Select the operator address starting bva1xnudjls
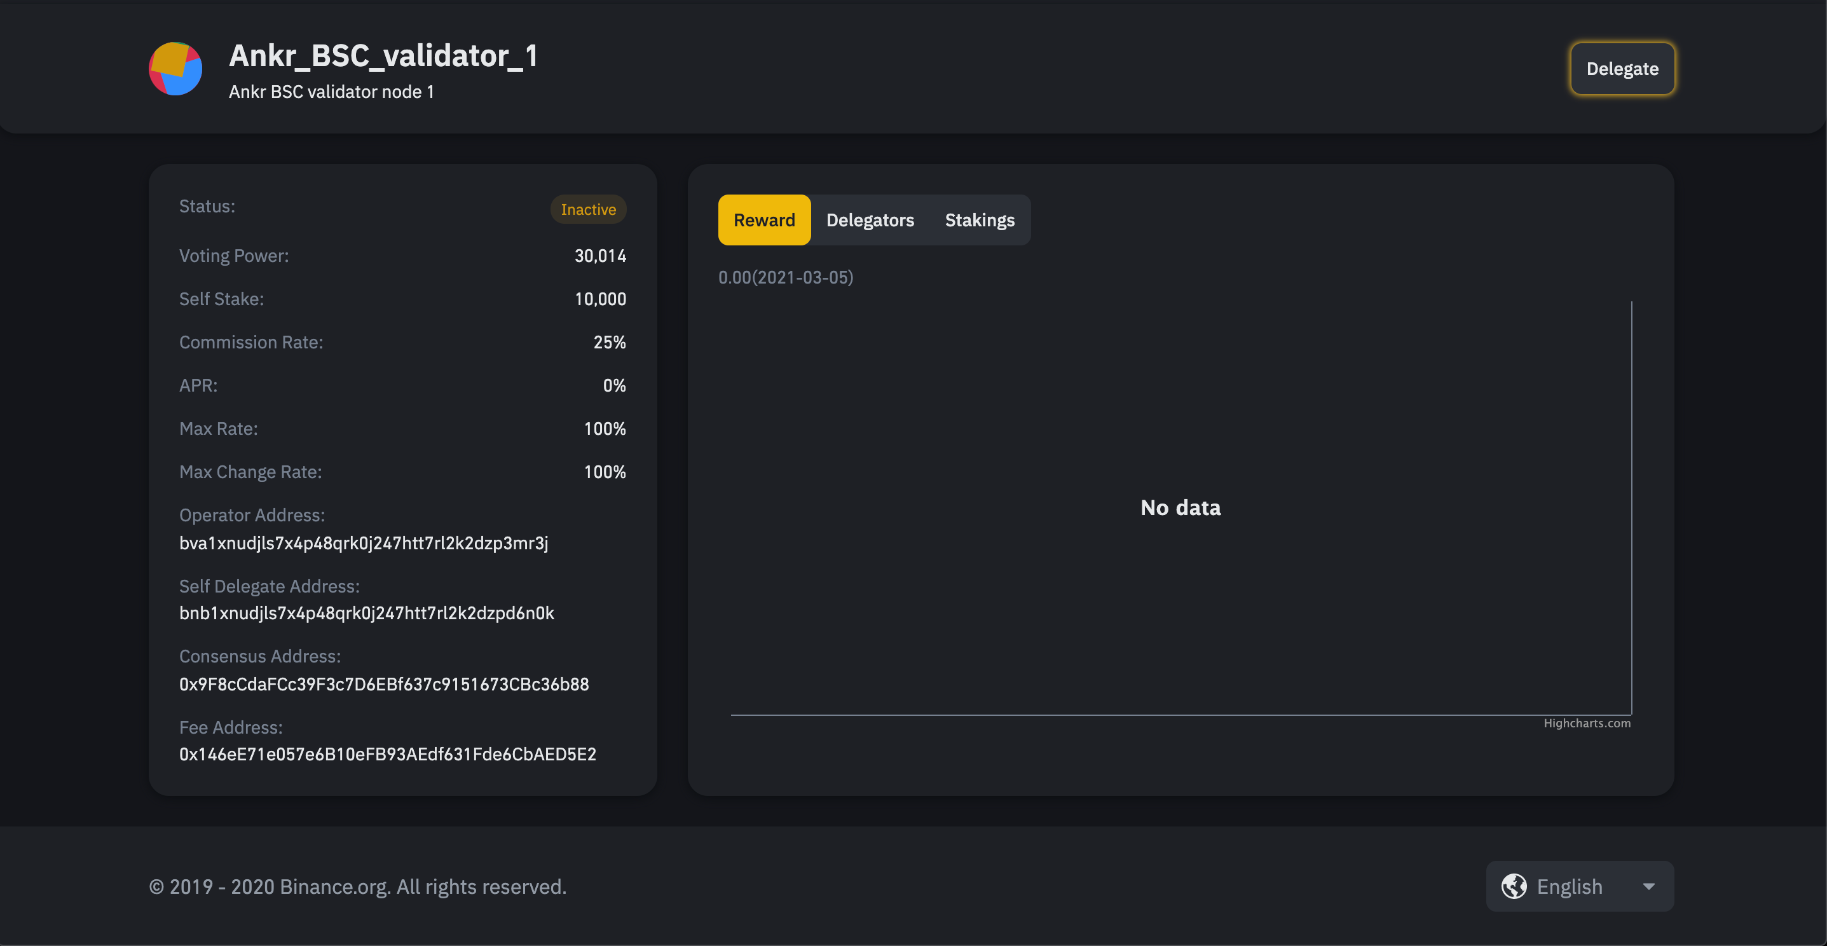Screen dimensions: 1827x946 coord(363,543)
